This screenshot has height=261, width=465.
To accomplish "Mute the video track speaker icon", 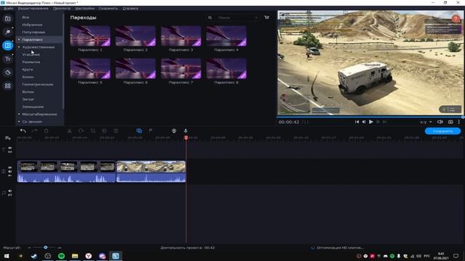I will [9, 172].
